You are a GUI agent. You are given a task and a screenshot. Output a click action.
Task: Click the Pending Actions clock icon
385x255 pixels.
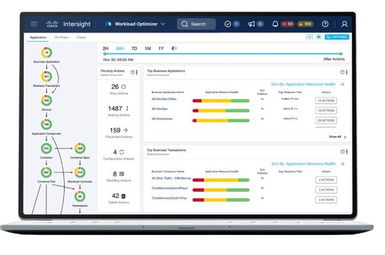(x=133, y=72)
